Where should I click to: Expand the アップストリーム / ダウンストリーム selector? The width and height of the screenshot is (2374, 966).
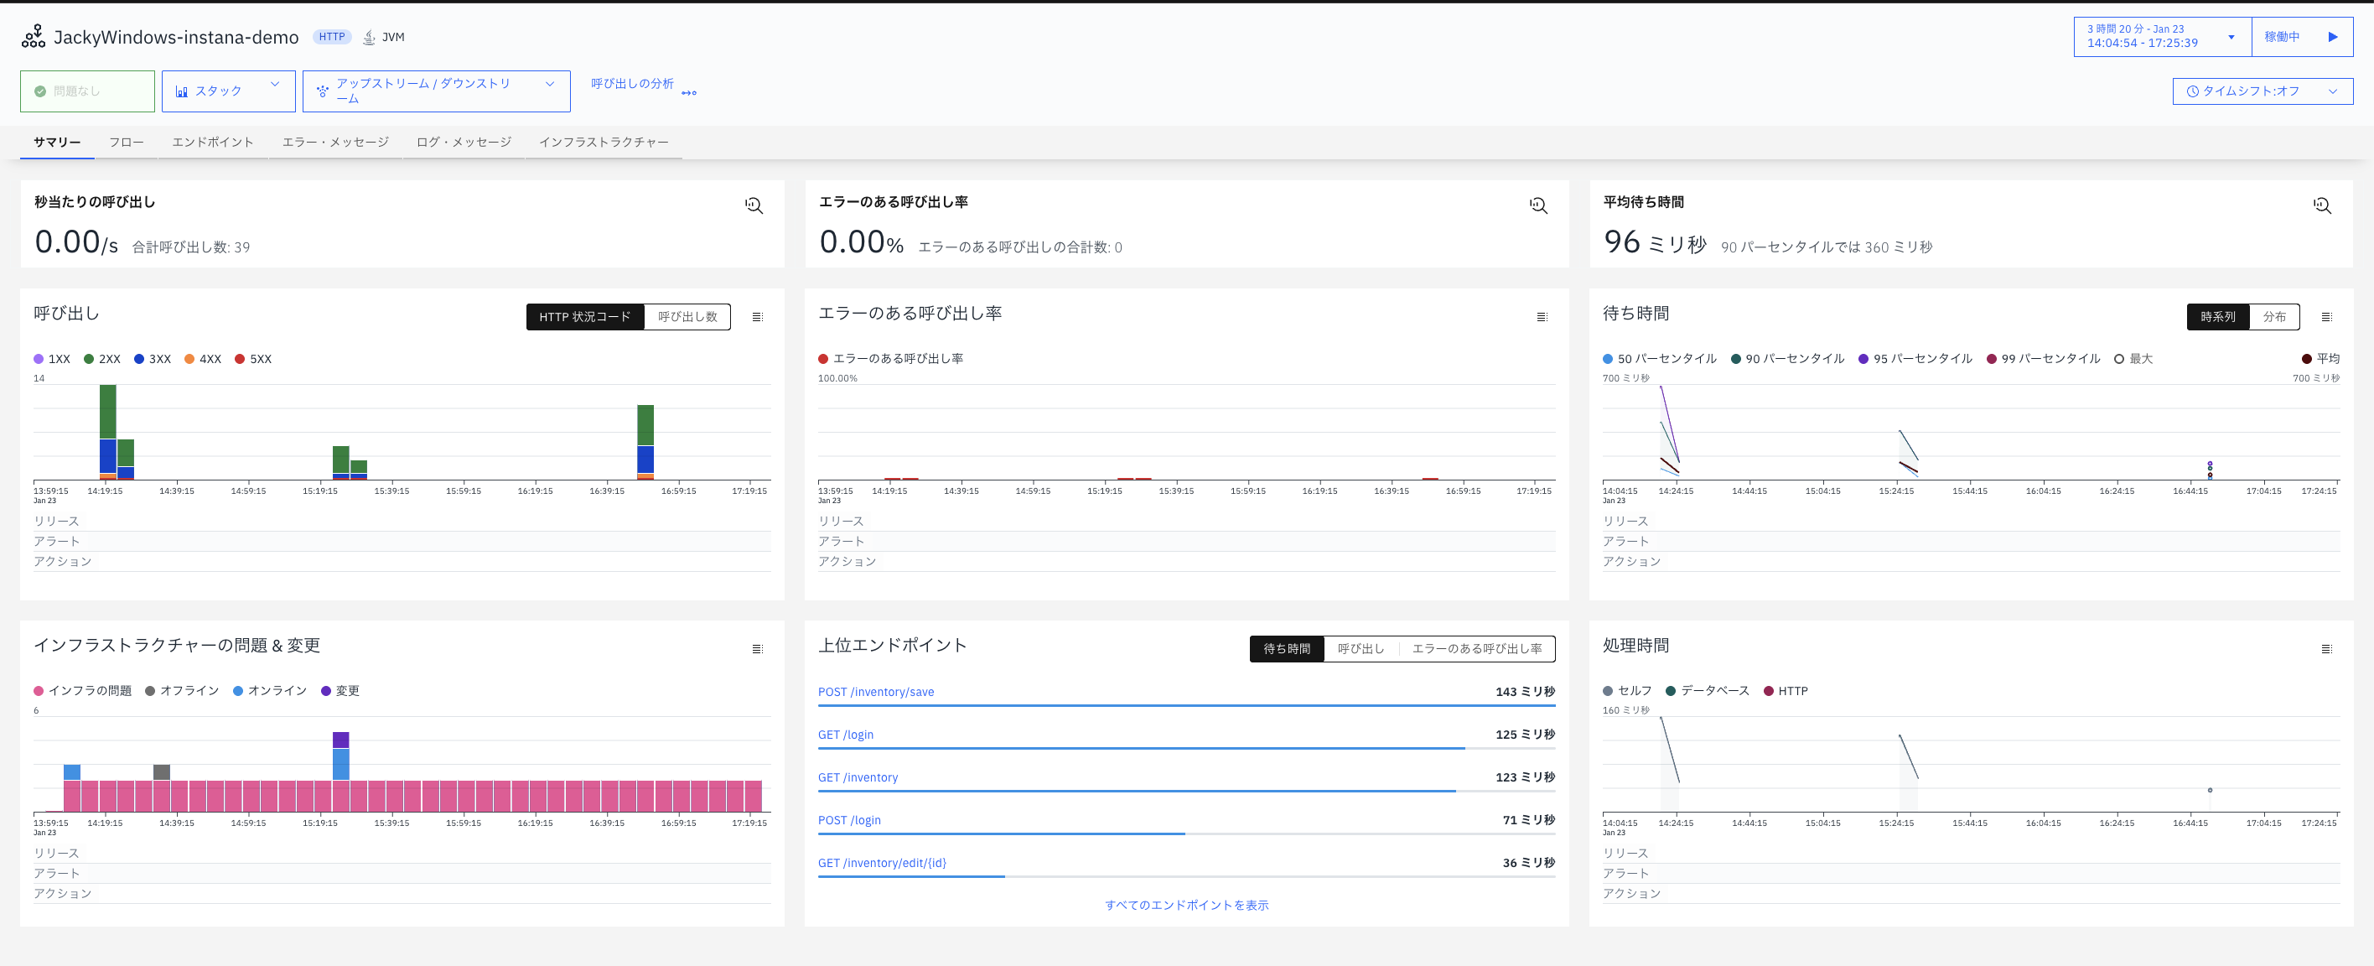[551, 91]
